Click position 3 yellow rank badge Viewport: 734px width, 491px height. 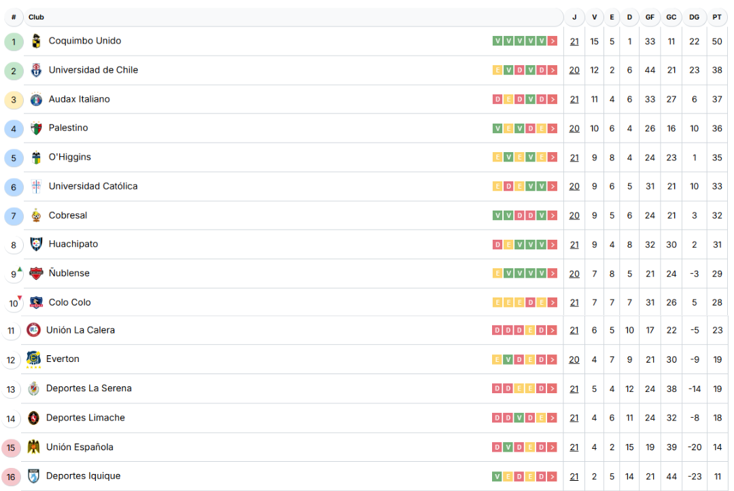14,100
